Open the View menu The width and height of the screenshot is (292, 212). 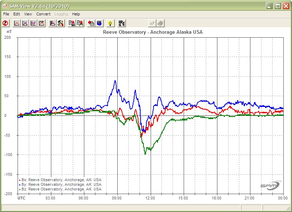point(28,14)
